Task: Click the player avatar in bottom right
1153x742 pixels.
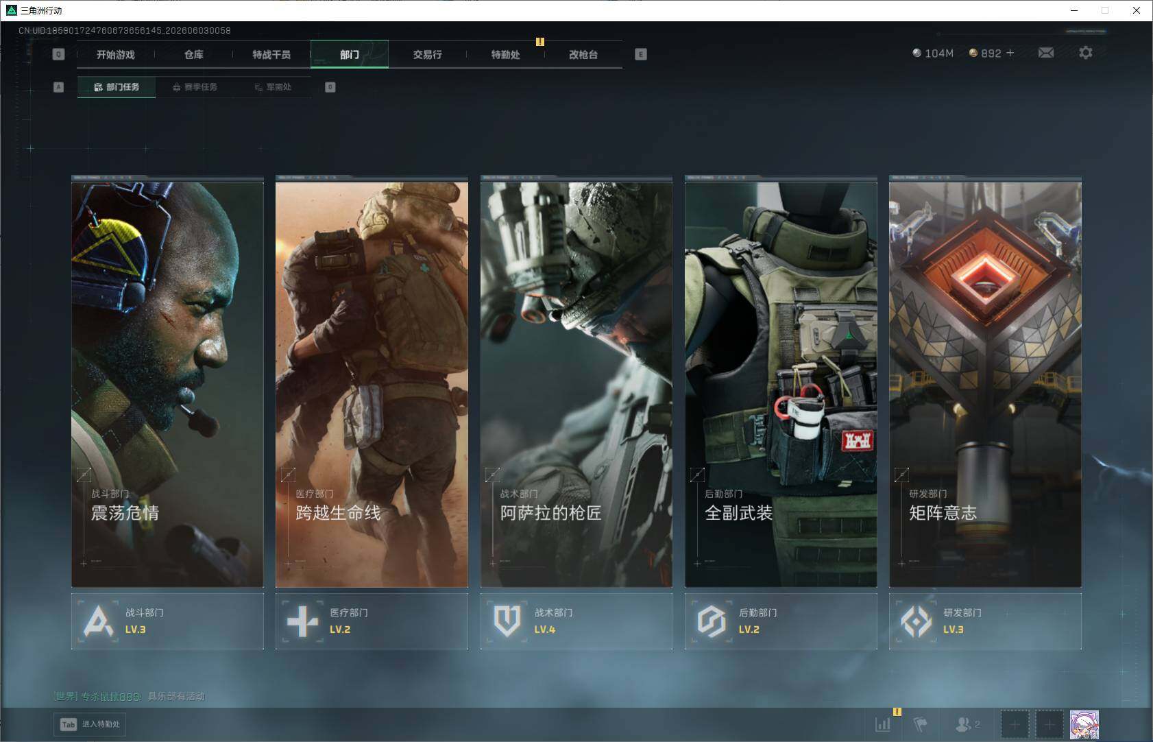Action: tap(1084, 725)
